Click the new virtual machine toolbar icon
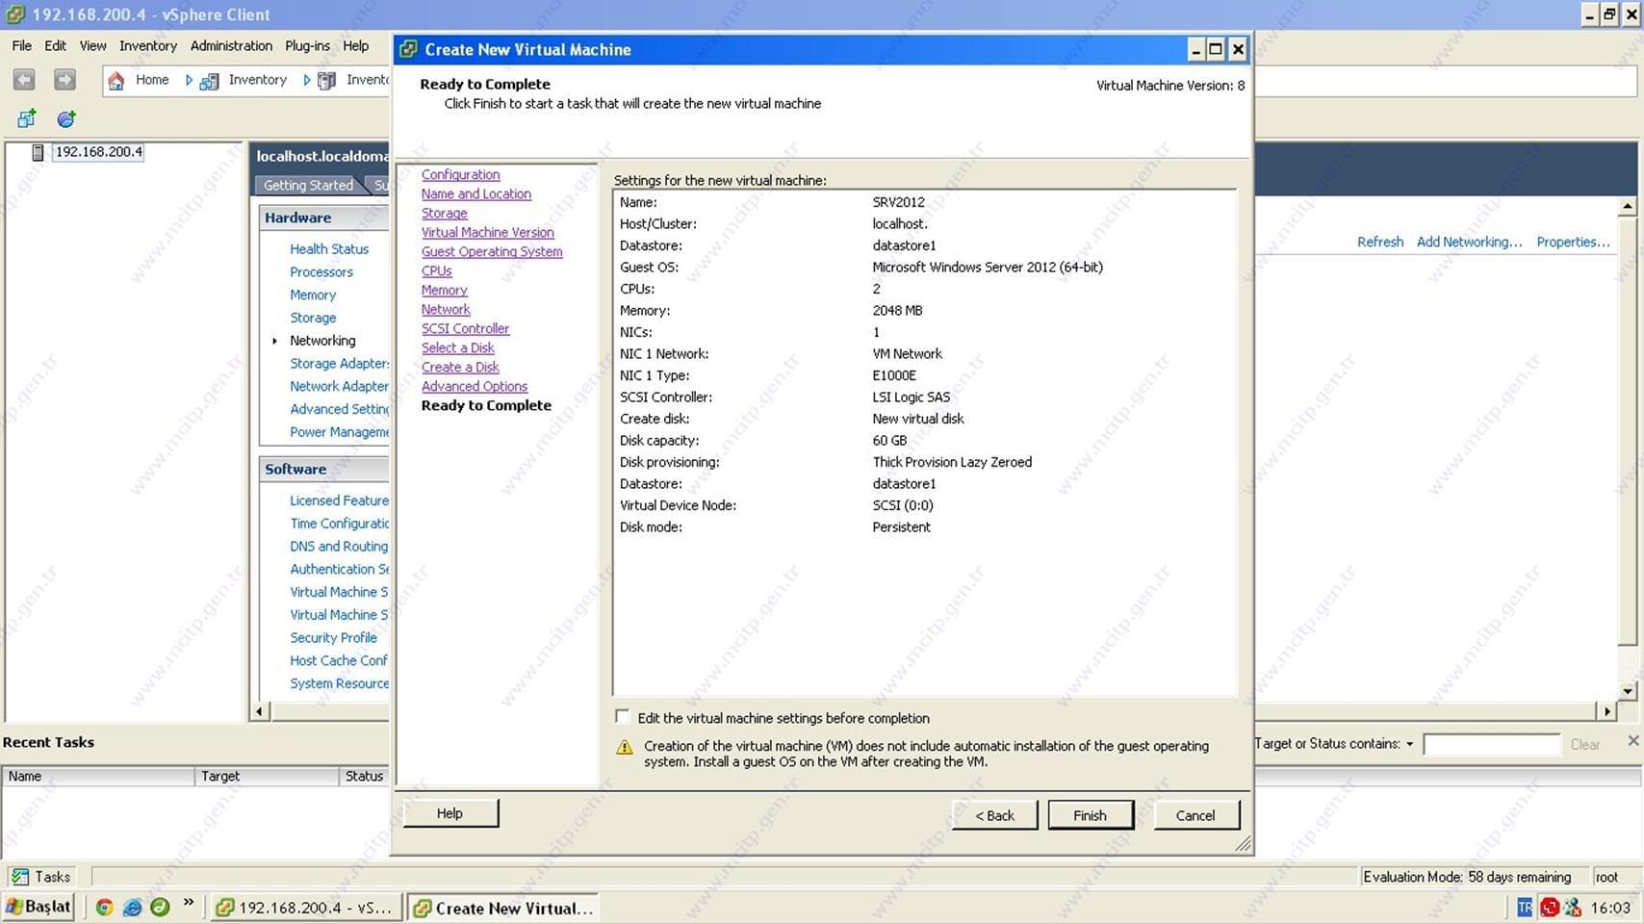 coord(26,118)
